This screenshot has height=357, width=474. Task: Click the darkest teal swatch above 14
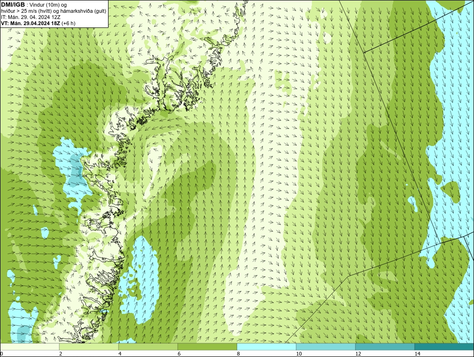[x=445, y=347]
